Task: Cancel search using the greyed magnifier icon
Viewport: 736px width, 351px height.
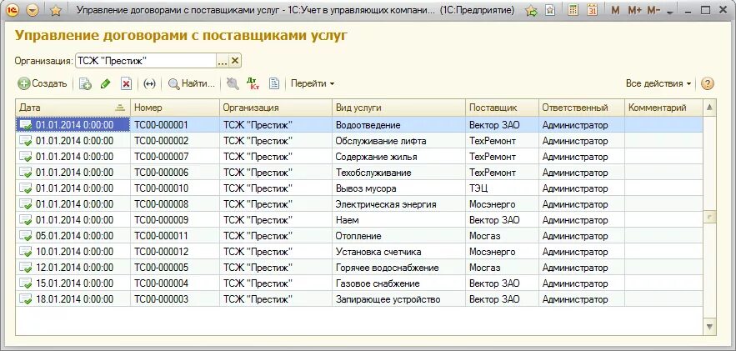Action: pyautogui.click(x=233, y=83)
